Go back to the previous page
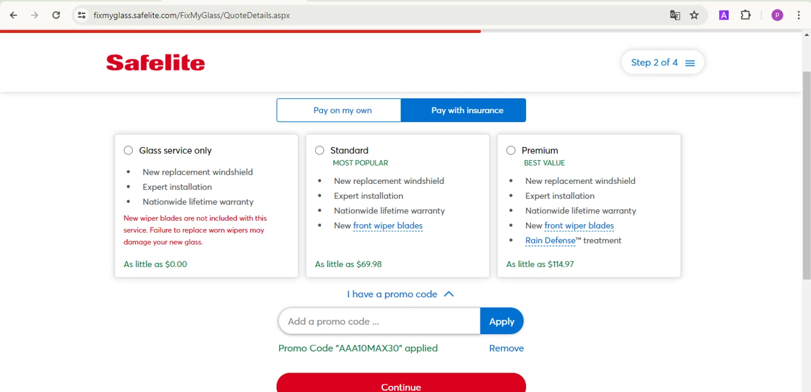 14,15
